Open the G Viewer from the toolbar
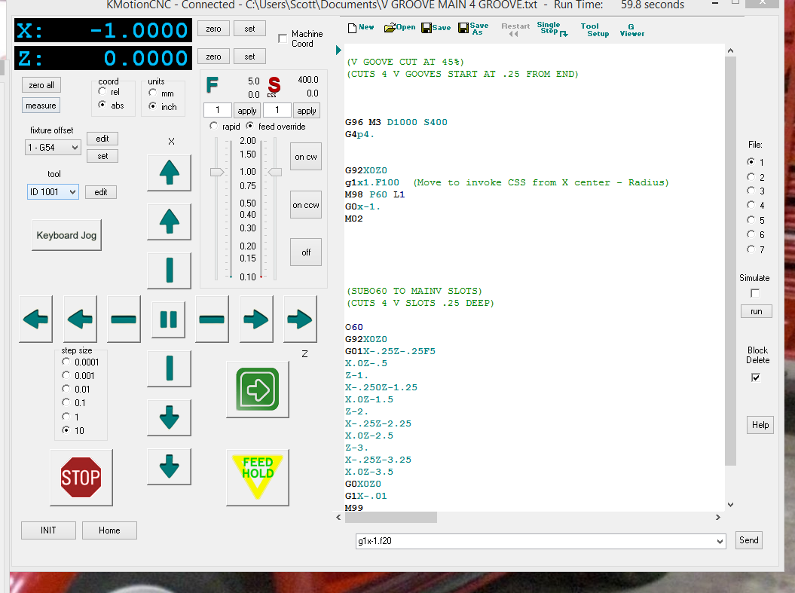Image resolution: width=795 pixels, height=593 pixels. (631, 29)
